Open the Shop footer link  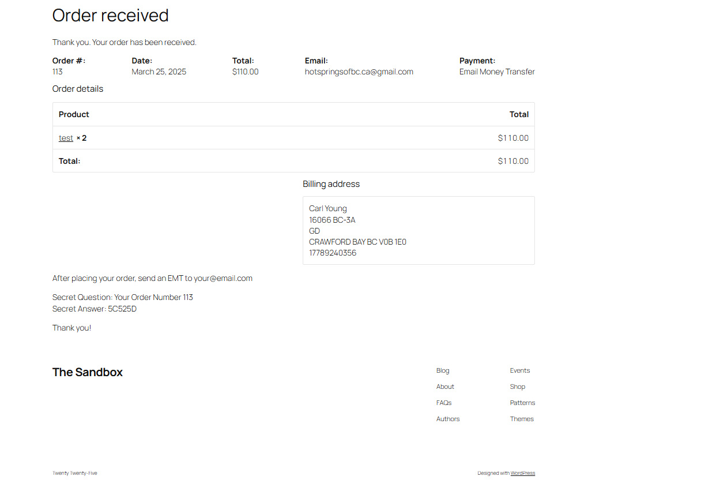click(x=517, y=387)
